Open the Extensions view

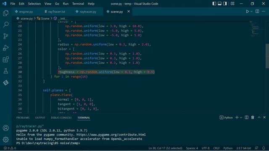click(x=5, y=60)
